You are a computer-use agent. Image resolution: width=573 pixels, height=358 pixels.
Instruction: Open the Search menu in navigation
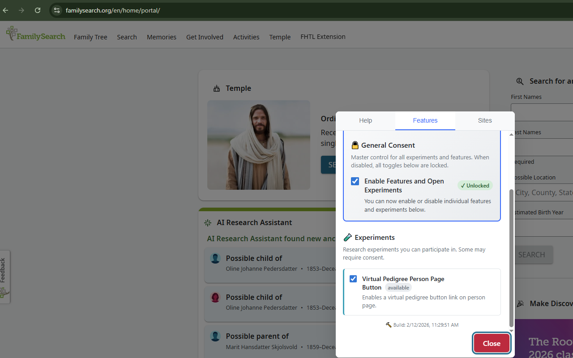pos(127,37)
